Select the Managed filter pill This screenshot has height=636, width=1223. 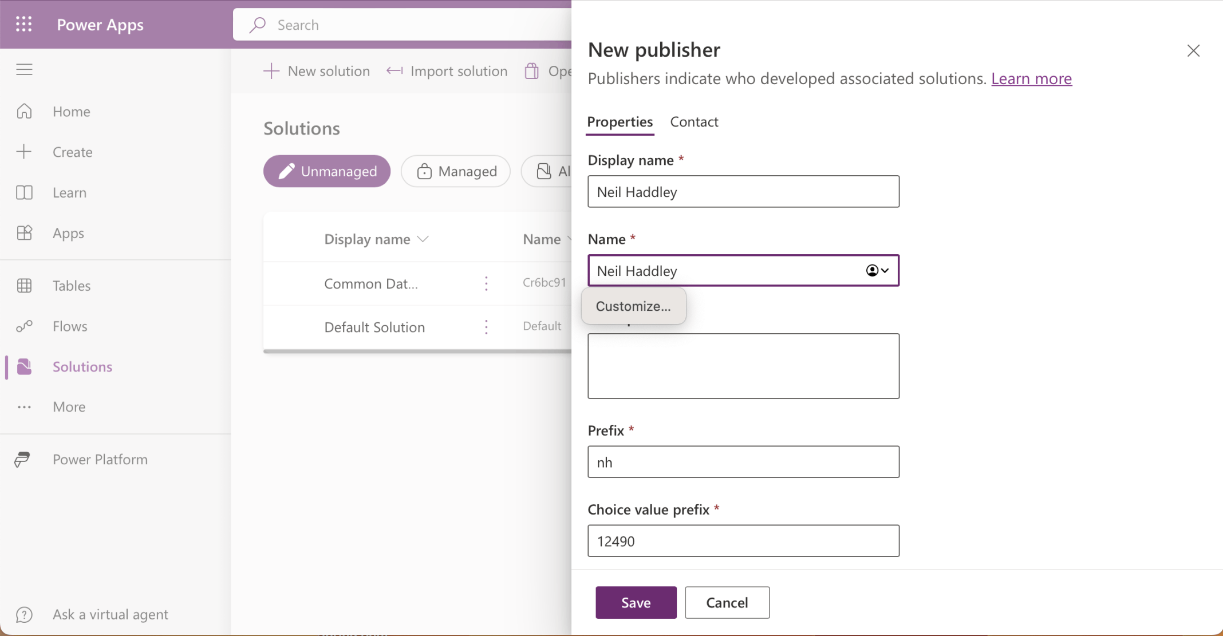point(456,171)
